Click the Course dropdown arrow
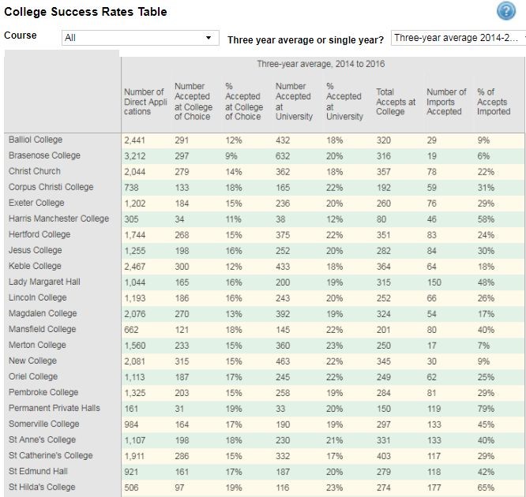 209,38
